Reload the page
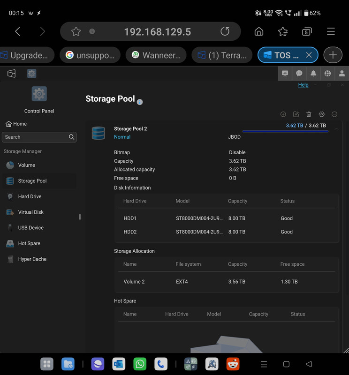 coord(225,31)
